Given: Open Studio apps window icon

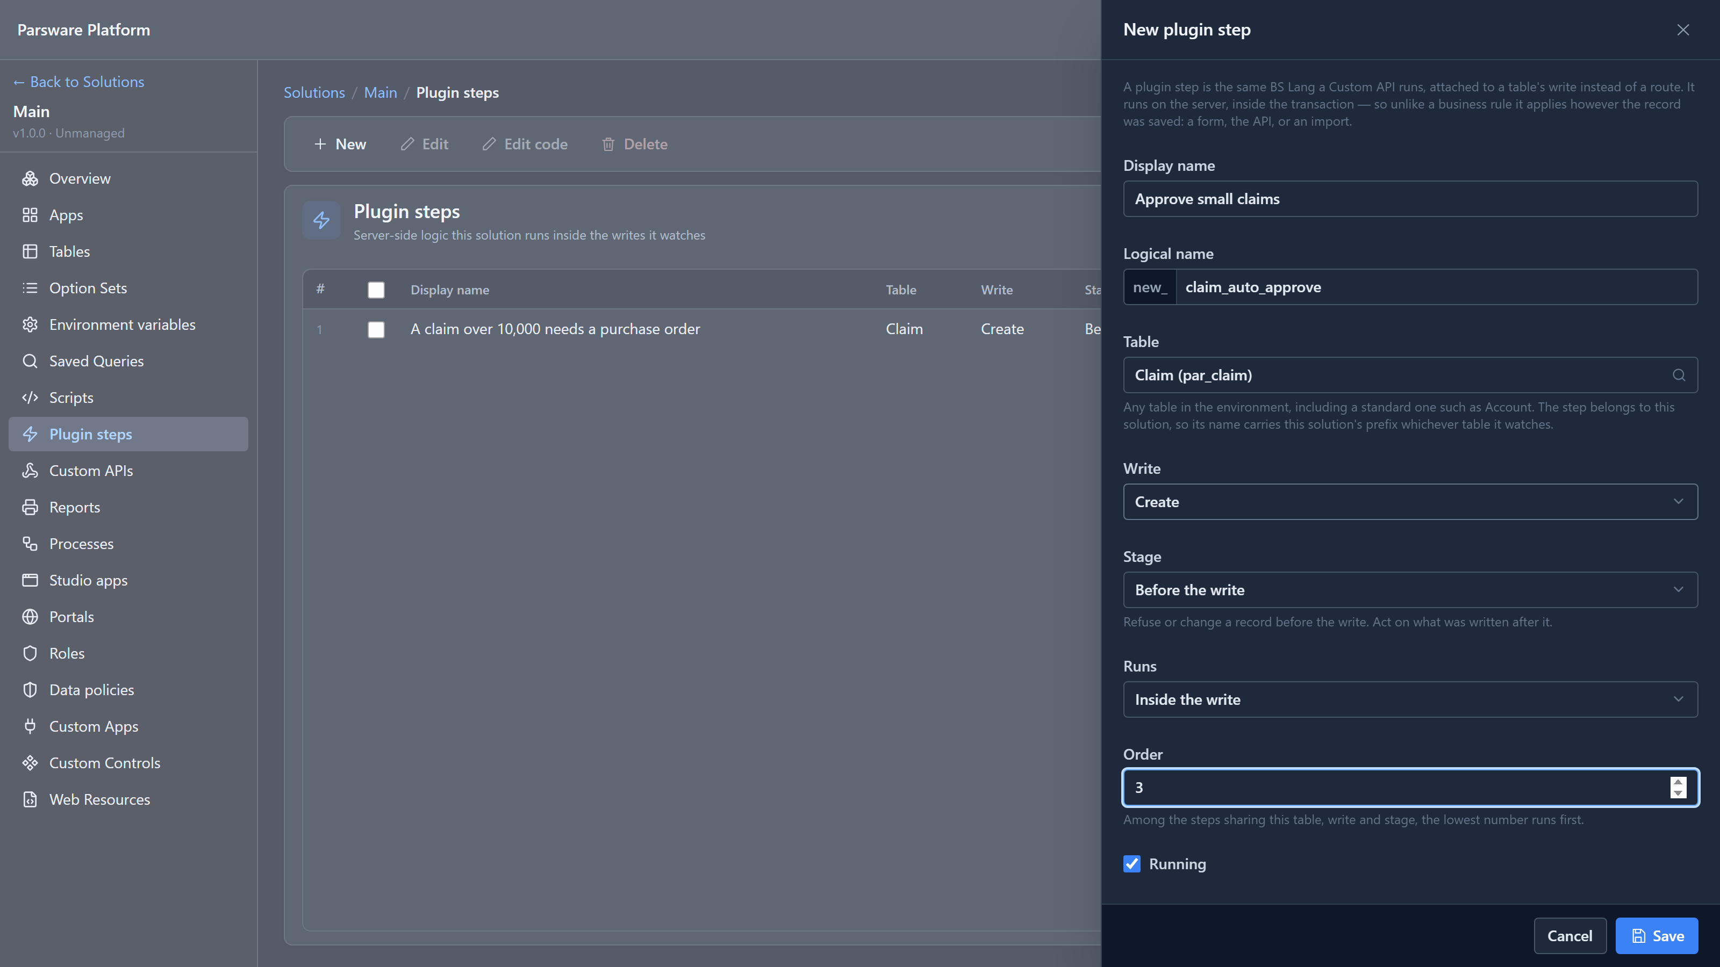Looking at the screenshot, I should click(x=30, y=581).
